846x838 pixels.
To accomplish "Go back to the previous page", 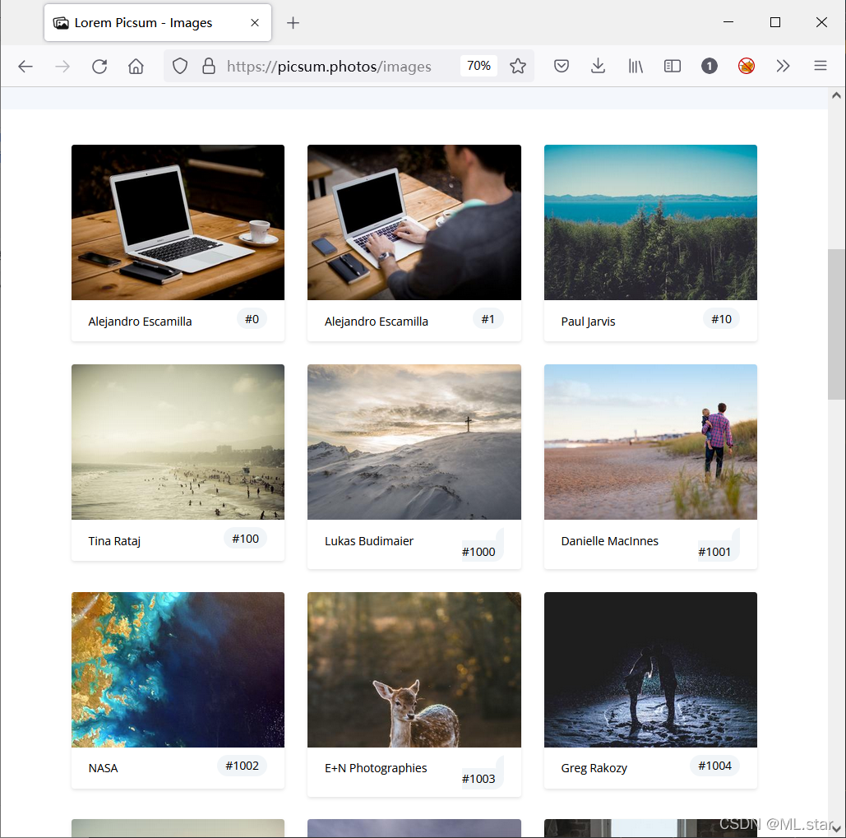I will 25,67.
